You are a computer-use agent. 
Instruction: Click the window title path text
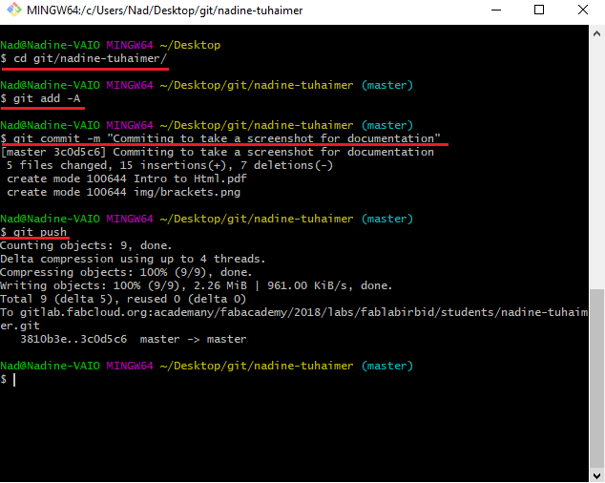[x=164, y=10]
